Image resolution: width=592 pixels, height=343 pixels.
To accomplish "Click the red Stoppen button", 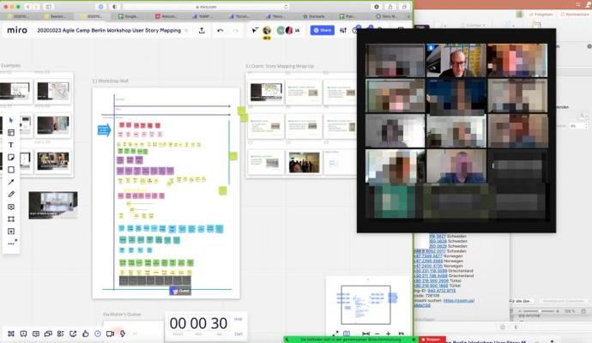I will coord(432,340).
